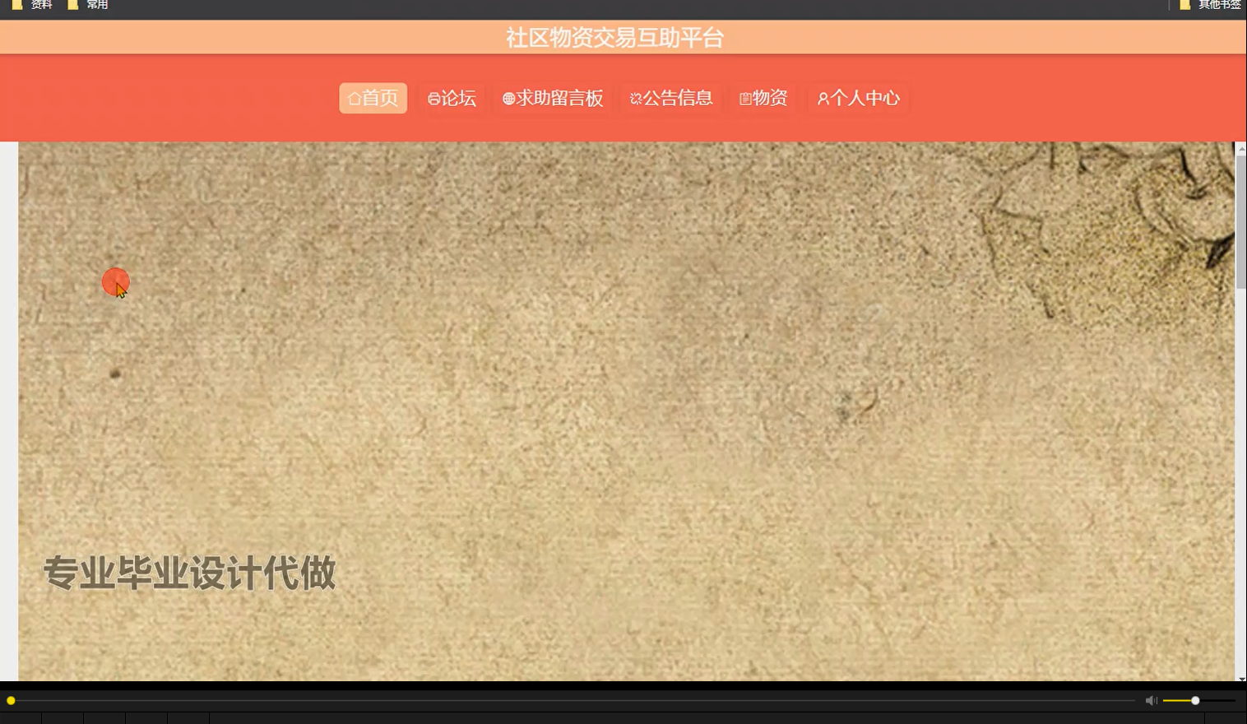
Task: Mute the video with the speaker icon
Action: coord(1151,700)
